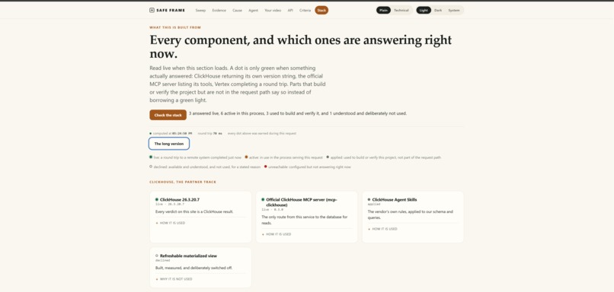
Task: Click green status dot beside ClickHouse 26.3.20.7
Action: coord(157,199)
